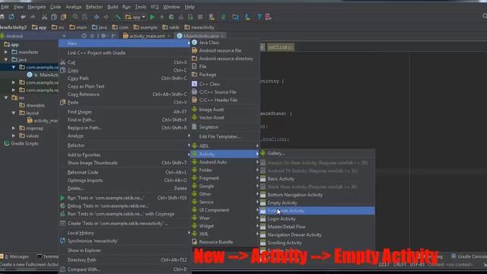Image resolution: width=487 pixels, height=274 pixels.
Task: Select Master/Detail Flow
Action: [317, 227]
